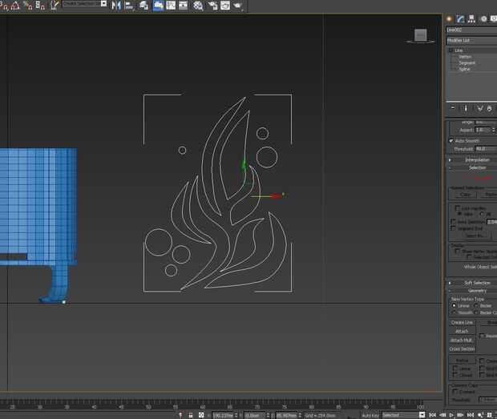
Task: Enable the Lock Handles checkbox
Action: pos(458,208)
